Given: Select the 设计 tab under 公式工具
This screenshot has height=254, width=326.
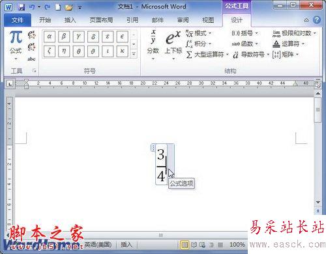Looking at the screenshot, I should [x=237, y=20].
